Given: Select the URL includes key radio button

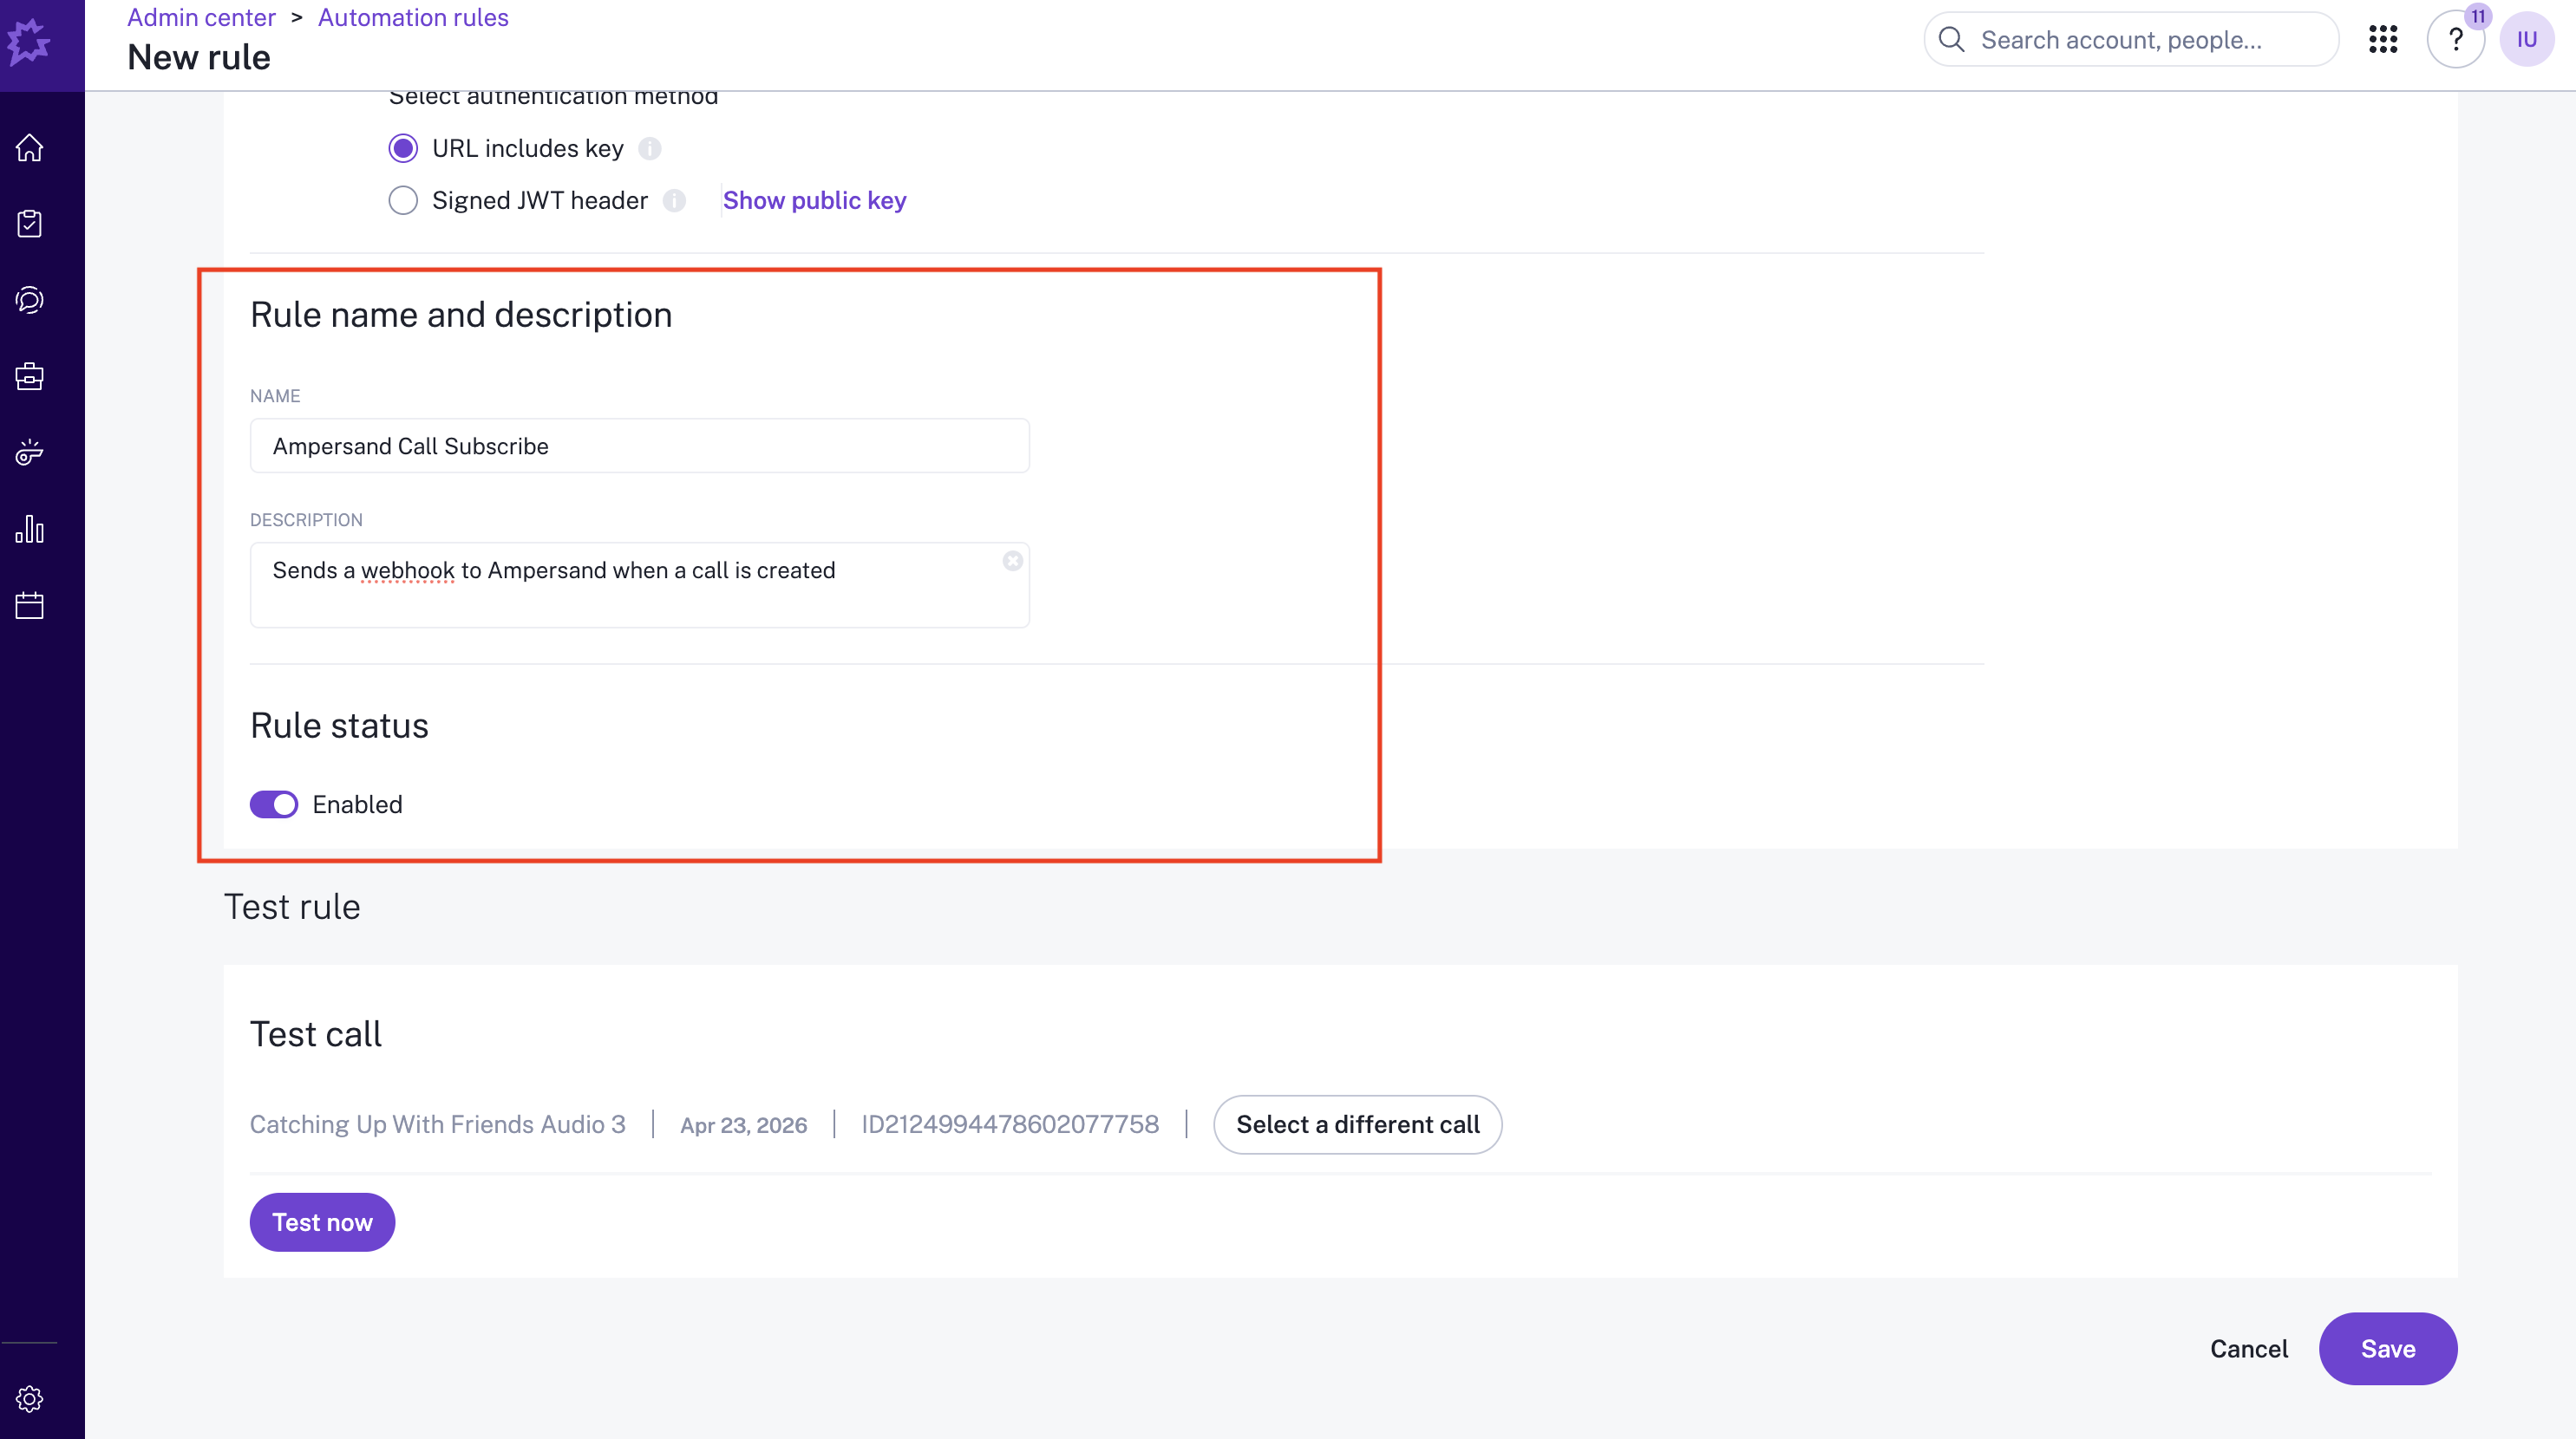Looking at the screenshot, I should 403,149.
